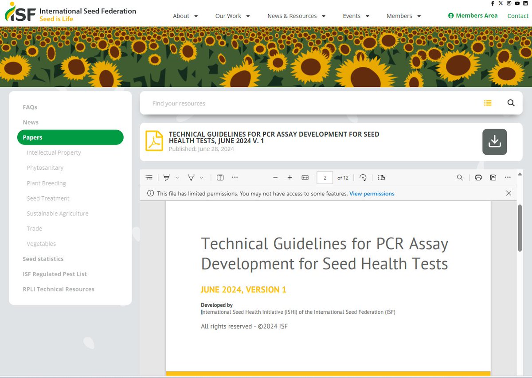Open Trade papers category
The width and height of the screenshot is (532, 378).
click(x=34, y=229)
